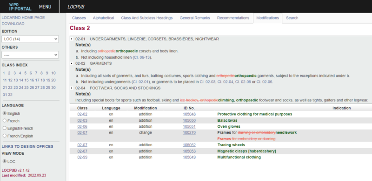The height and width of the screenshot is (181, 372).
Task: Select the Modifications tab
Action: click(268, 18)
